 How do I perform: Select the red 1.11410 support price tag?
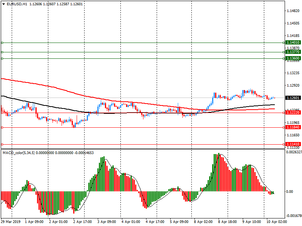(x=293, y=144)
